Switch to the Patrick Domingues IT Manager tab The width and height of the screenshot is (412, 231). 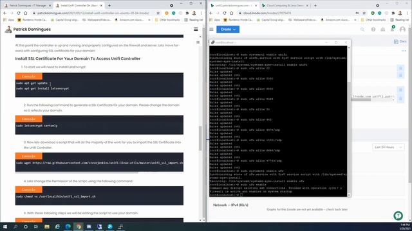click(x=28, y=5)
